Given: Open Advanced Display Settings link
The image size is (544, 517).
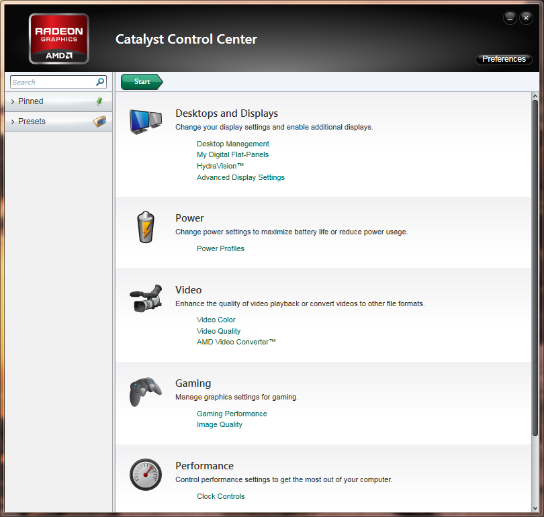Looking at the screenshot, I should pos(240,177).
